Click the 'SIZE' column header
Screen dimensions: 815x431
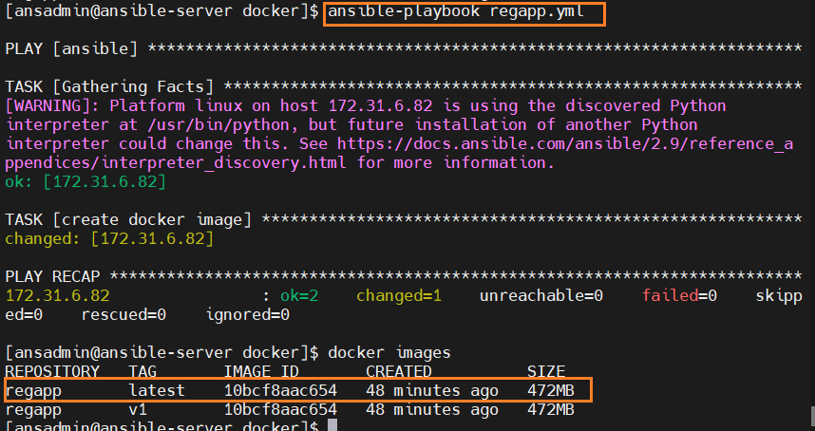tap(546, 372)
